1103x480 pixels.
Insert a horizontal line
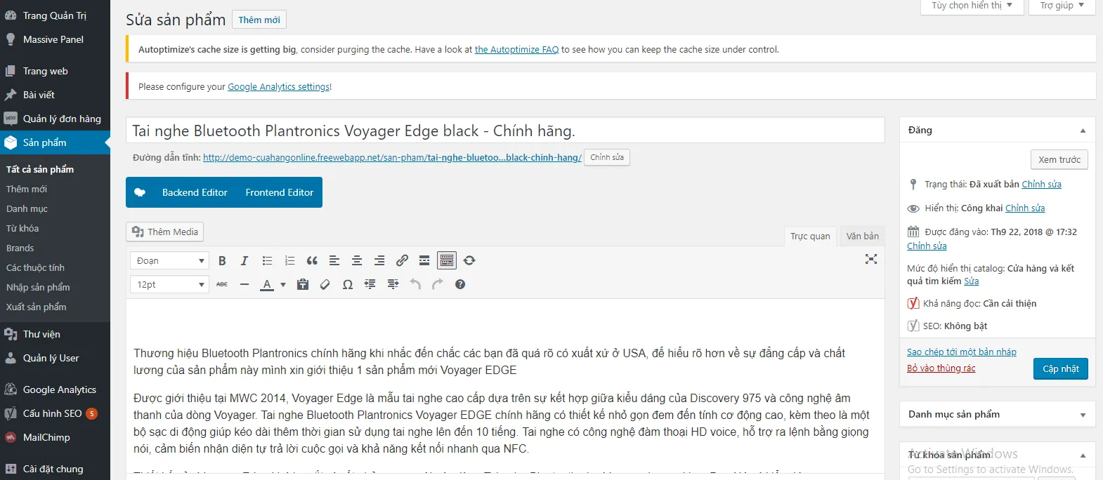coord(244,284)
